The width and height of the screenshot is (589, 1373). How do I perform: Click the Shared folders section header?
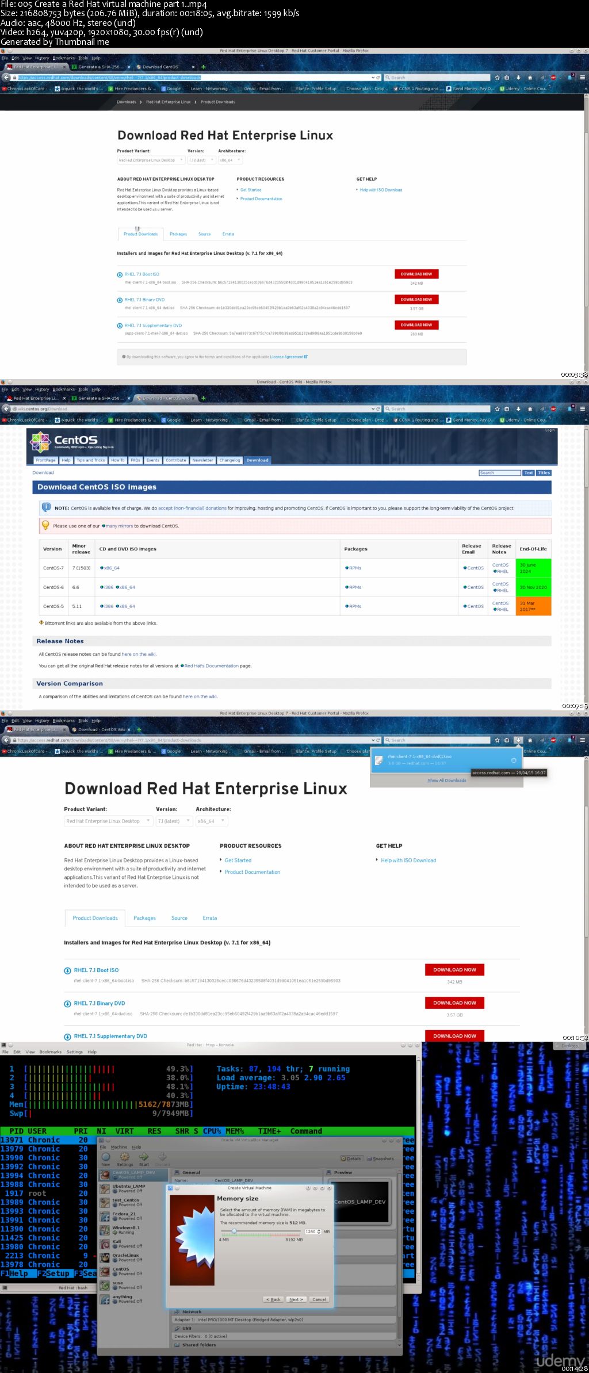pyautogui.click(x=199, y=1345)
